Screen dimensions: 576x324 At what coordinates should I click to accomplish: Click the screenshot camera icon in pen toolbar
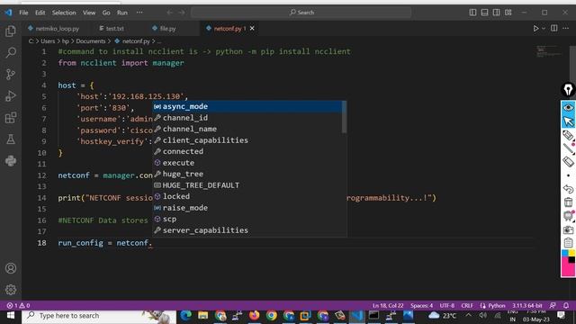tap(568, 229)
